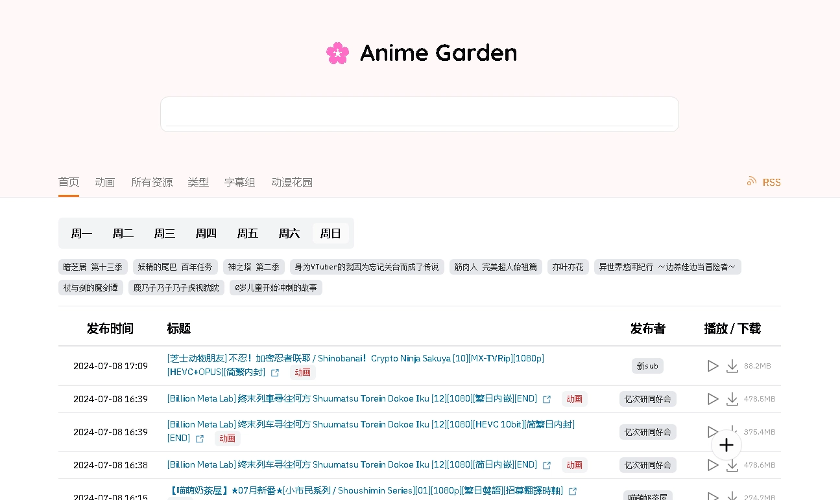Select the 周二 weekday tab

[123, 233]
